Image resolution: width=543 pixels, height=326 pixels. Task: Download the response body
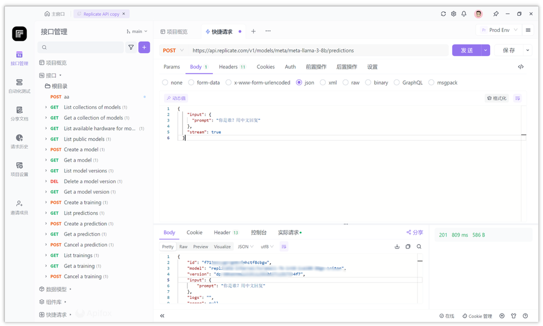pyautogui.click(x=396, y=246)
